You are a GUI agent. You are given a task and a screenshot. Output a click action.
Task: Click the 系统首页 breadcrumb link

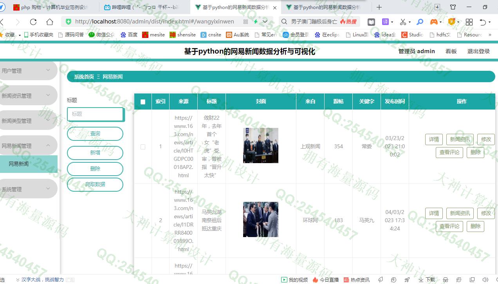(x=84, y=77)
